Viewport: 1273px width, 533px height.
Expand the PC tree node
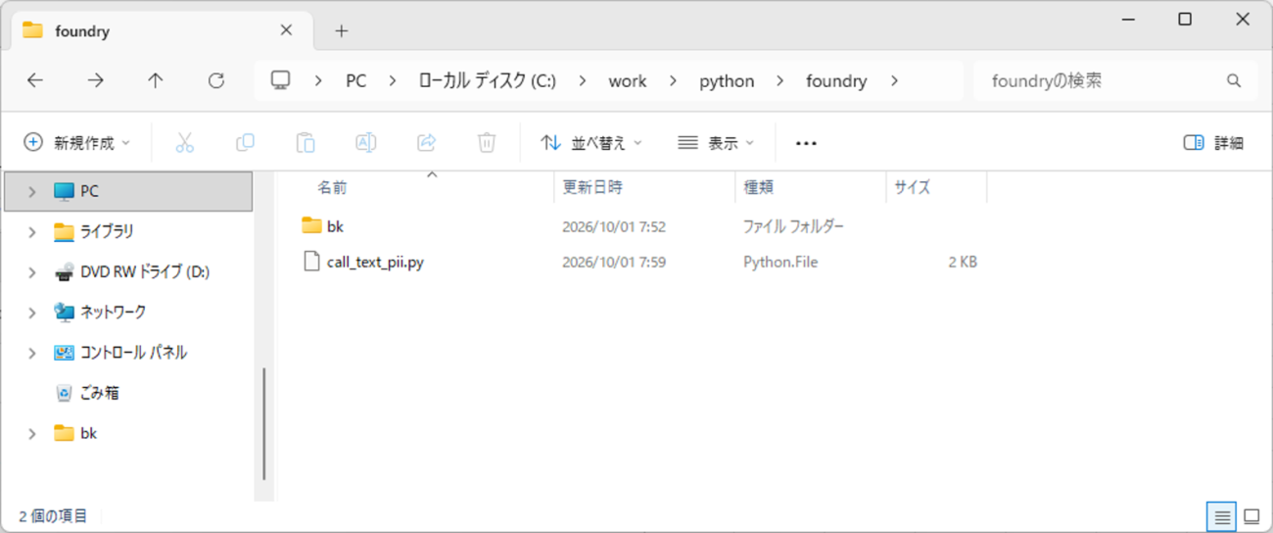point(32,192)
